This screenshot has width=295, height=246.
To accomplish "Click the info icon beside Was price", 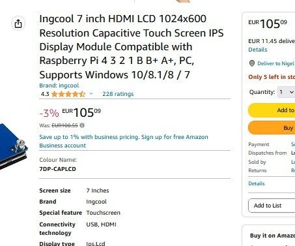I will [x=82, y=125].
